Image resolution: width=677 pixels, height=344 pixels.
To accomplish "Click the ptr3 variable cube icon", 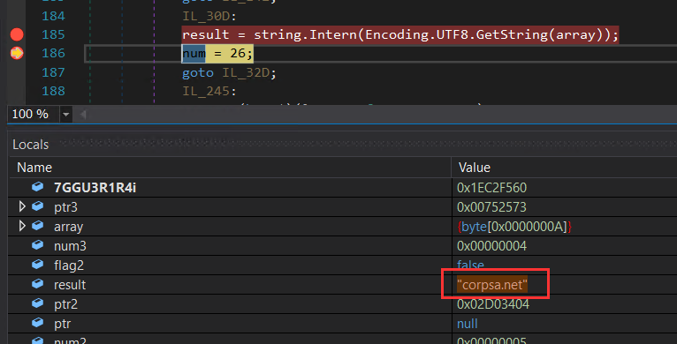I will [x=38, y=206].
